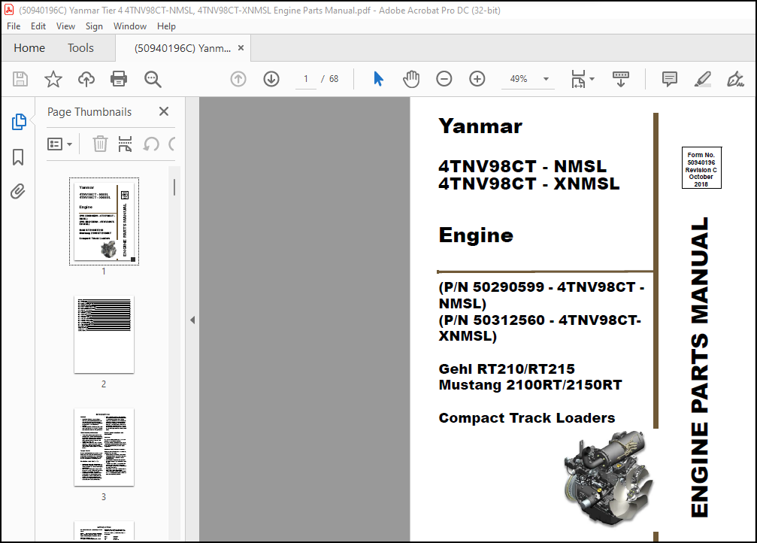Image resolution: width=757 pixels, height=543 pixels.
Task: Click the '4TNV98CT - NMSL' model heading line
Action: click(x=522, y=166)
